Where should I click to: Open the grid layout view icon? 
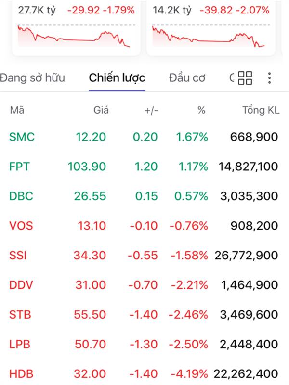point(245,78)
